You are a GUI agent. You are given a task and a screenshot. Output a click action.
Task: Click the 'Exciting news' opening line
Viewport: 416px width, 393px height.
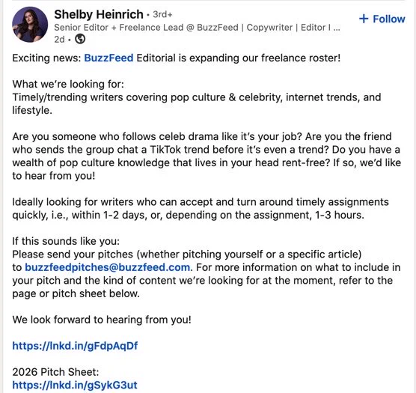176,58
